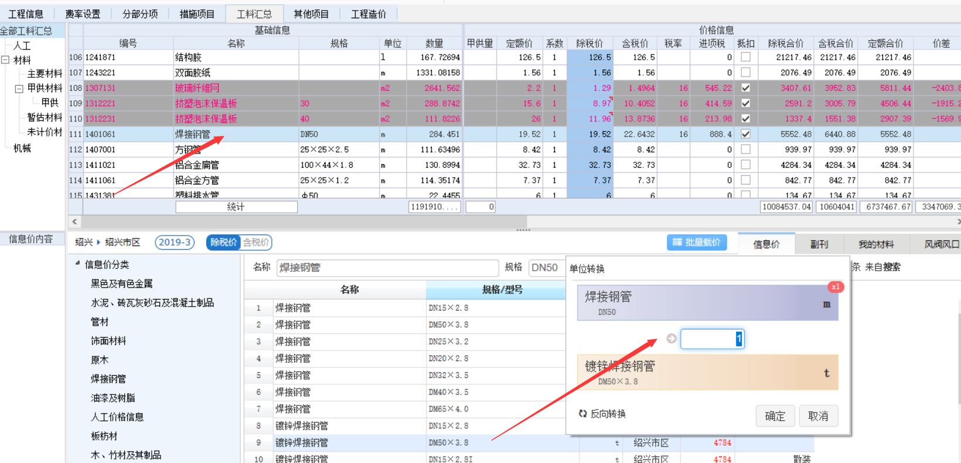Click the 定额价 column header
The image size is (961, 463).
click(x=519, y=43)
